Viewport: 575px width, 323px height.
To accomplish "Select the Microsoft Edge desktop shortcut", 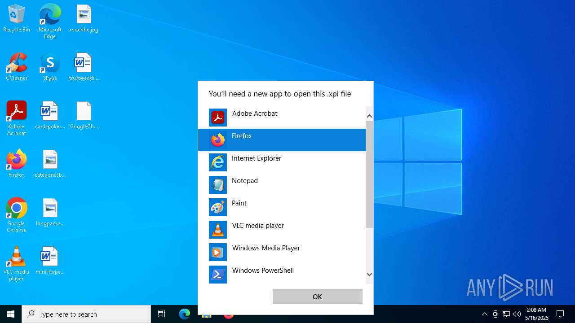I will tap(50, 22).
